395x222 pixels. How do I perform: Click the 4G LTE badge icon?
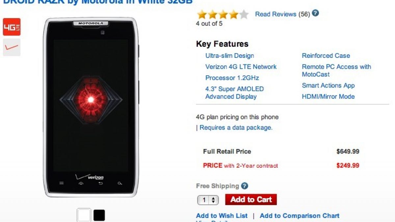tap(12, 27)
